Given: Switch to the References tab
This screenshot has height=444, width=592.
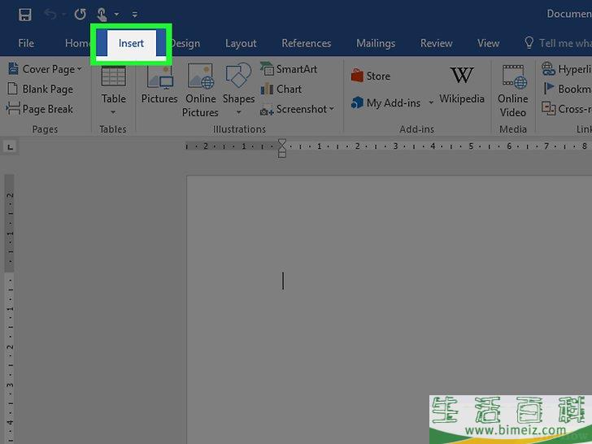Looking at the screenshot, I should coord(307,43).
